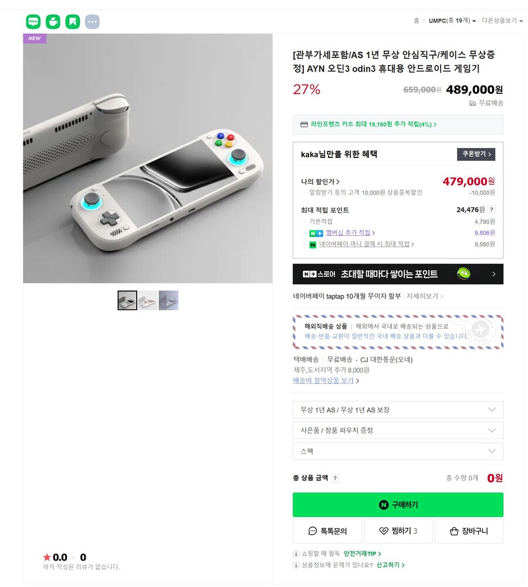Open UMPC category menu in breadcrumb
Image resolution: width=528 pixels, height=587 pixels.
452,21
